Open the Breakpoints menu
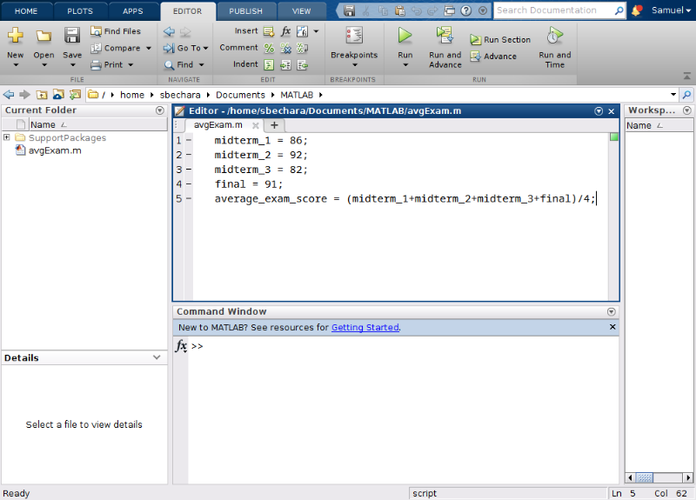Viewport: 696px width, 500px height. point(354,47)
